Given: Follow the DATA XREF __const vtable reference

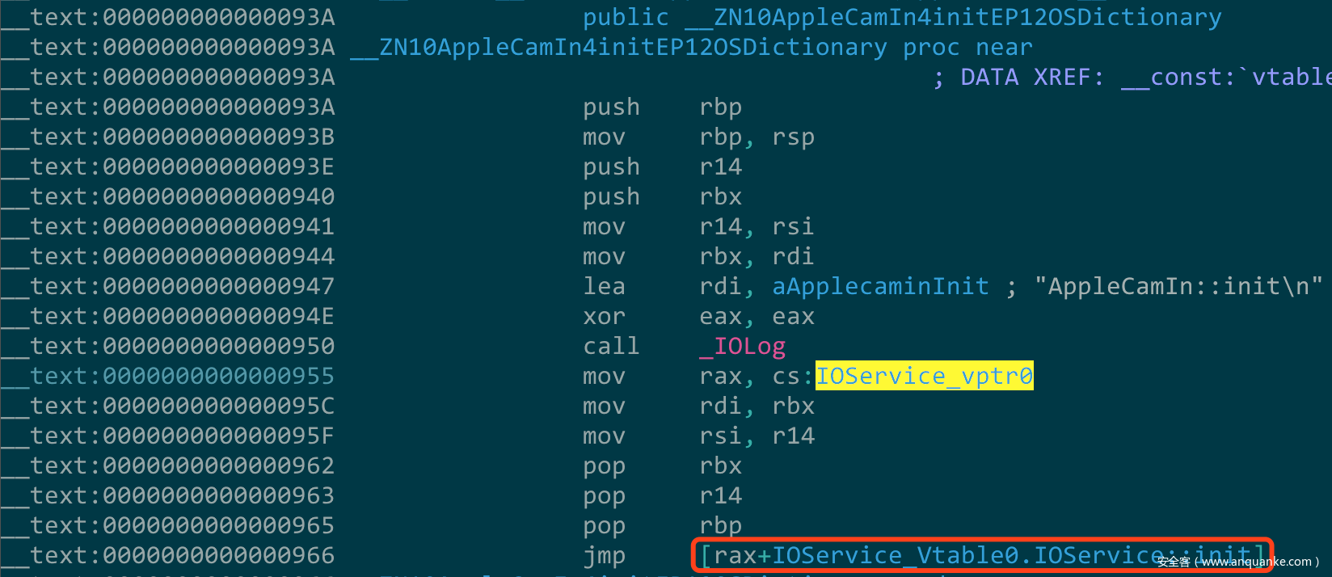Looking at the screenshot, I should 1132,77.
